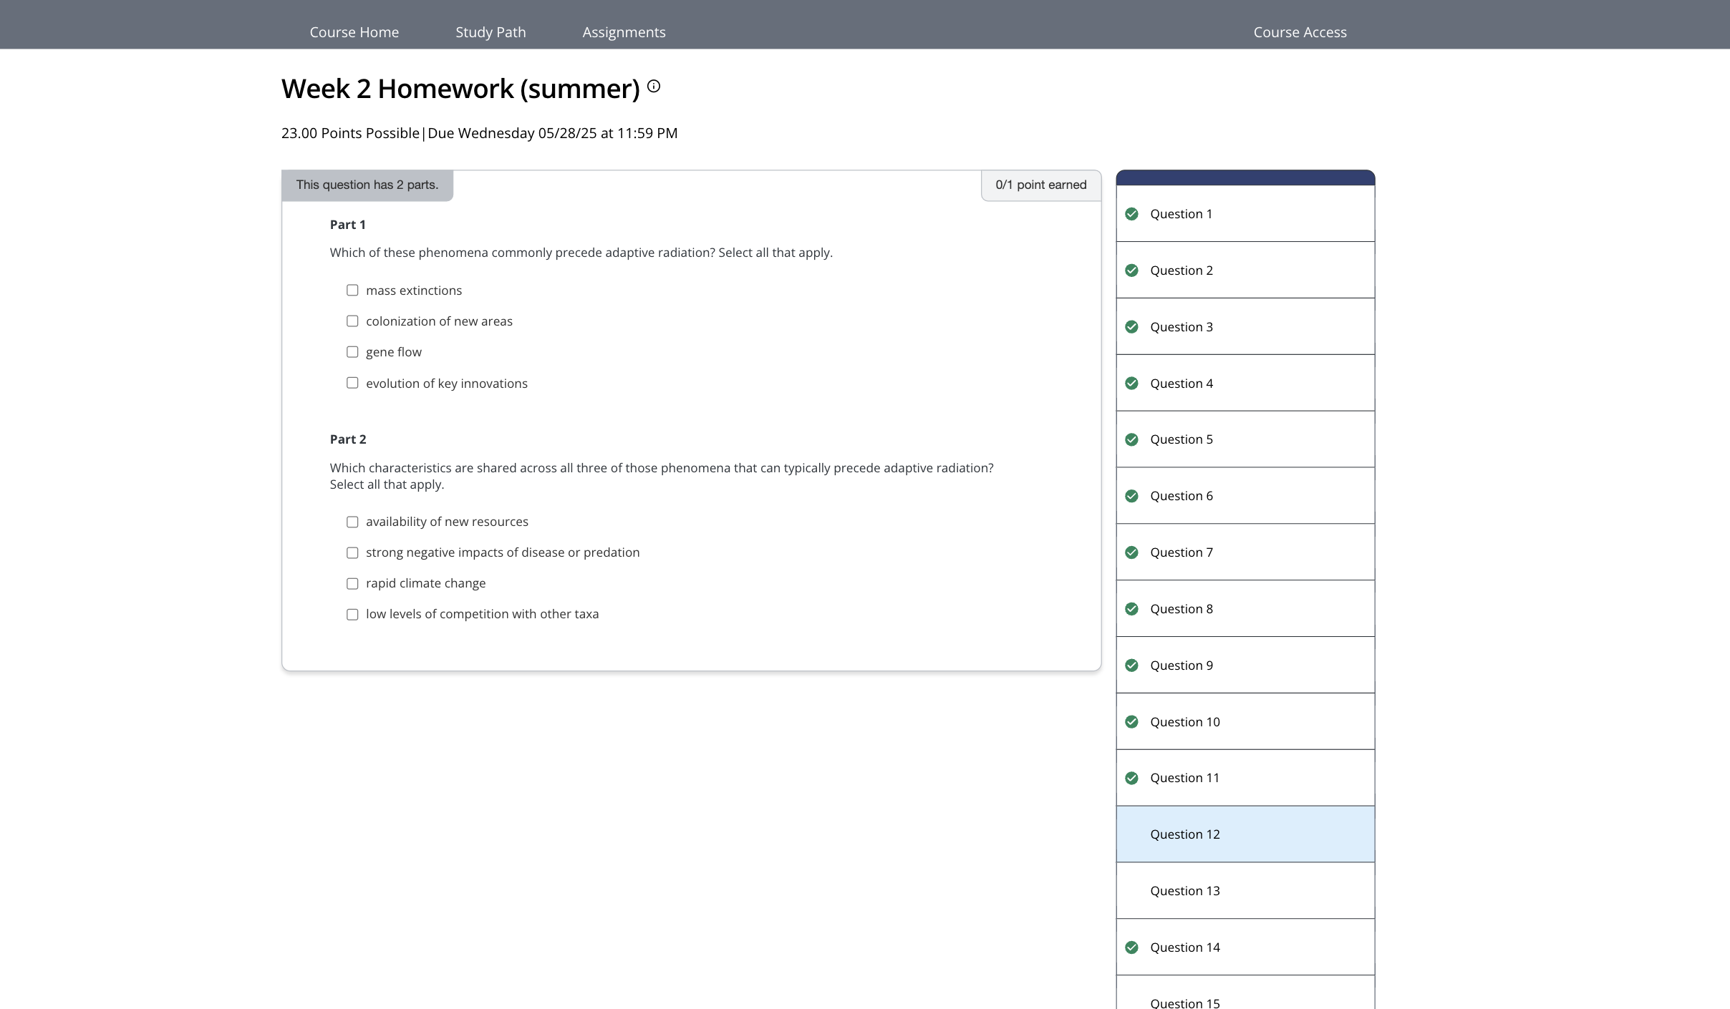The height and width of the screenshot is (1009, 1730).
Task: Open the Study Path menu item
Action: 491,32
